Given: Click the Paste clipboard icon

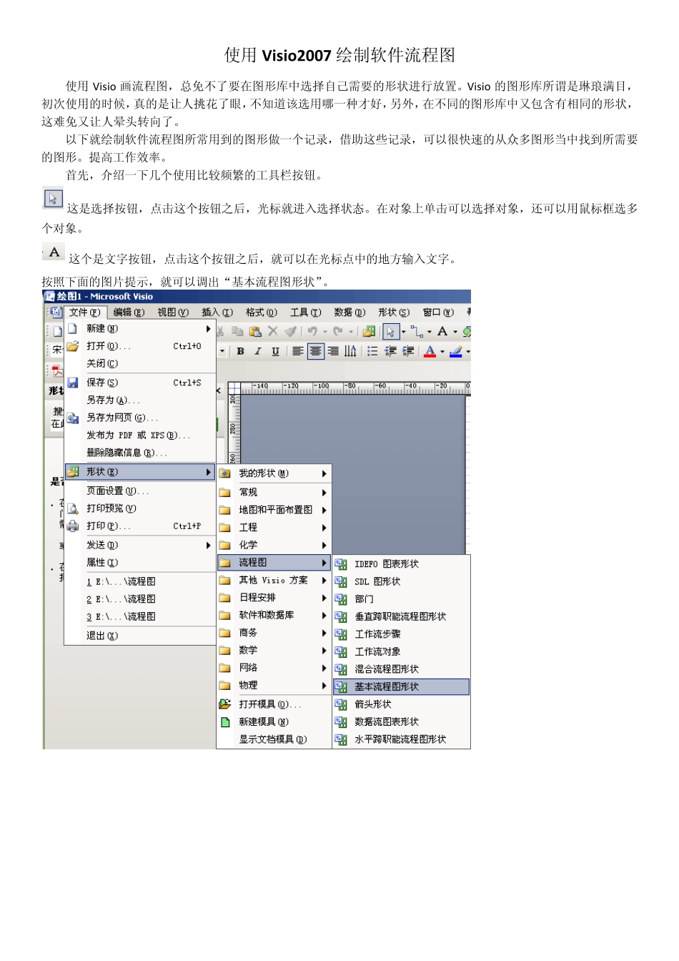Looking at the screenshot, I should coord(255,331).
